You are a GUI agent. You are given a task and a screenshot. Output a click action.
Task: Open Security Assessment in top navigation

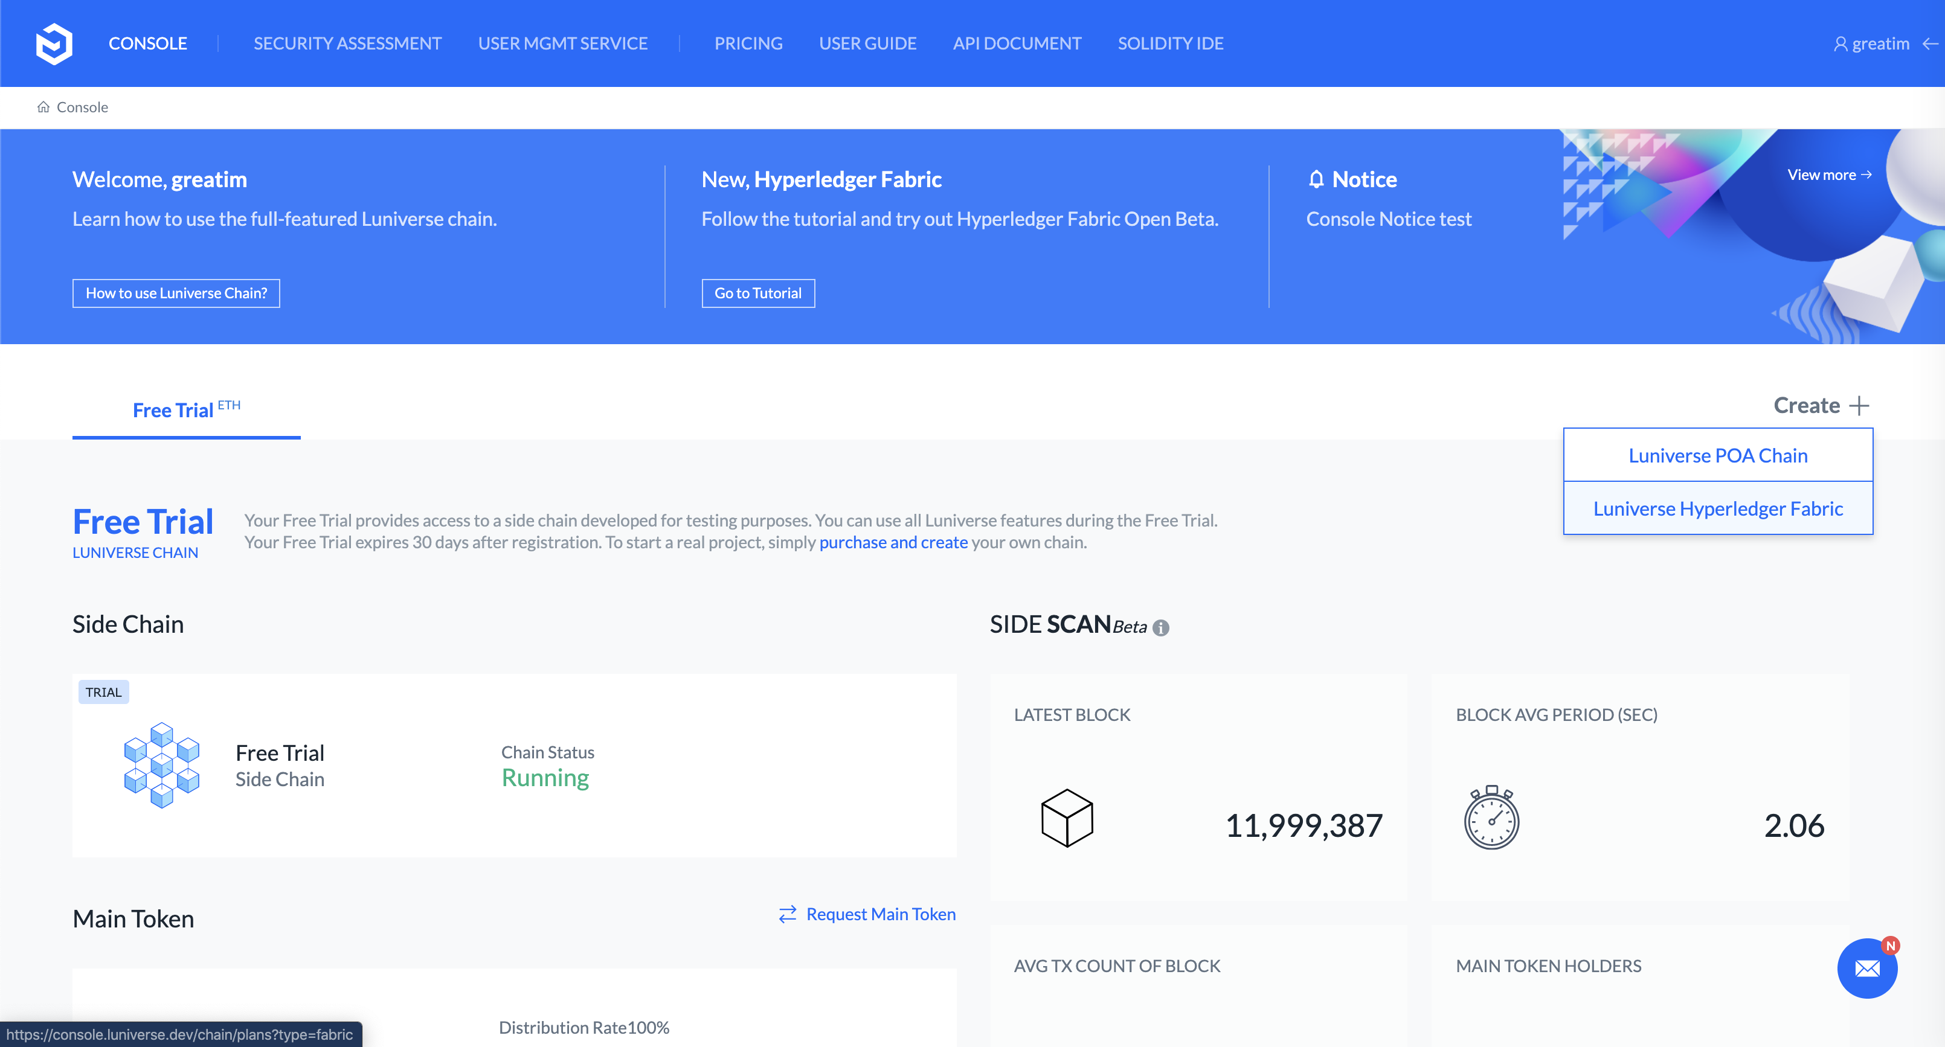coord(347,44)
